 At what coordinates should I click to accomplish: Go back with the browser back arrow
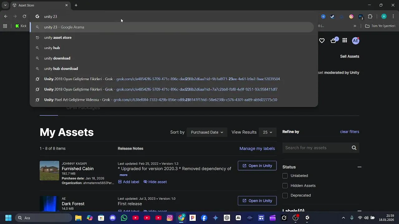click(x=6, y=16)
